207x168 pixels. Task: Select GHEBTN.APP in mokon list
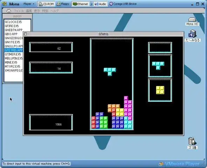(14, 30)
